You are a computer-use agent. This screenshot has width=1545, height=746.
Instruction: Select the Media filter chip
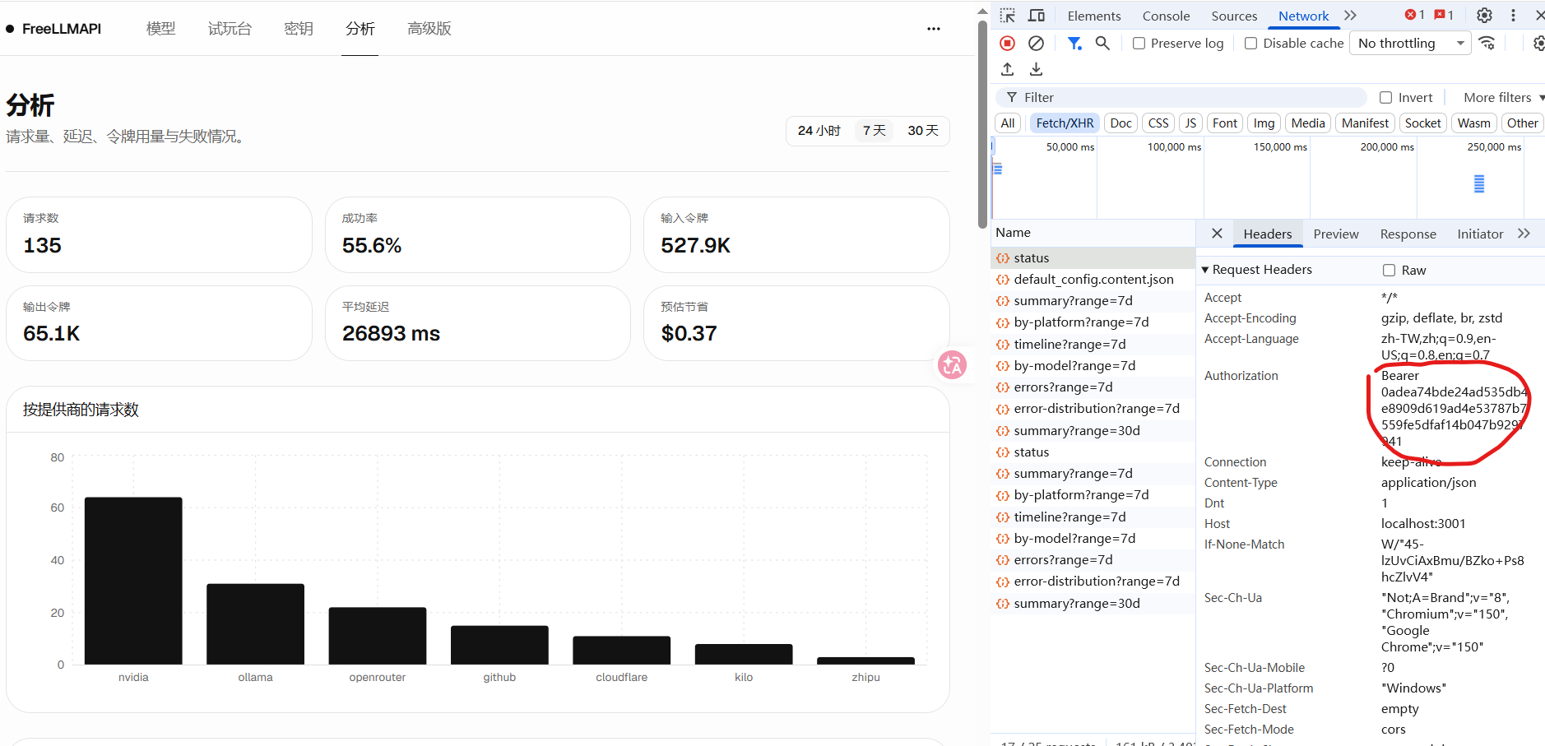(x=1308, y=123)
